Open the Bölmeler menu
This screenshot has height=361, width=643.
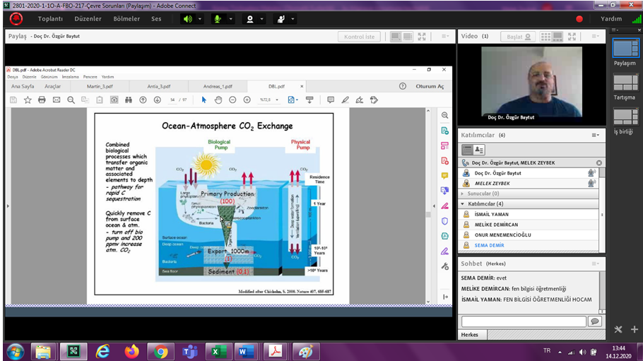click(x=126, y=19)
